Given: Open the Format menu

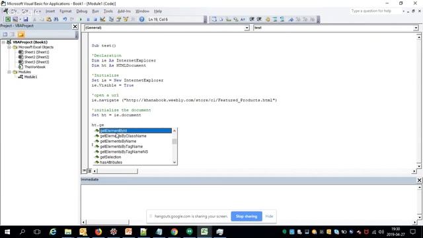Looking at the screenshot, I should [x=65, y=11].
